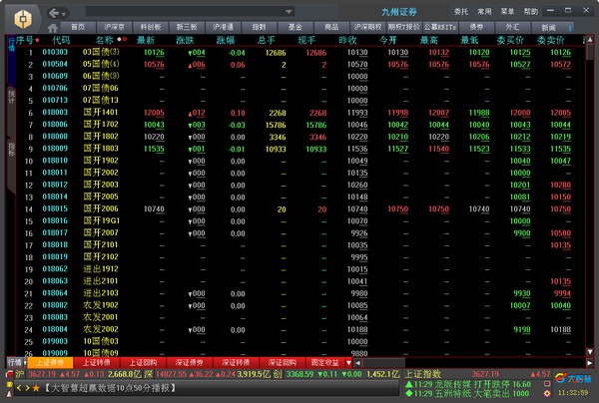
Task: Sort by the 涨跌 column header
Action: [186, 40]
